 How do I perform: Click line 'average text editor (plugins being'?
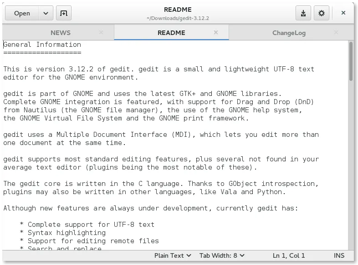[x=130, y=167]
